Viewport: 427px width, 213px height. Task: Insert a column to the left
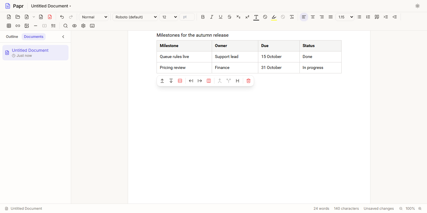click(191, 81)
